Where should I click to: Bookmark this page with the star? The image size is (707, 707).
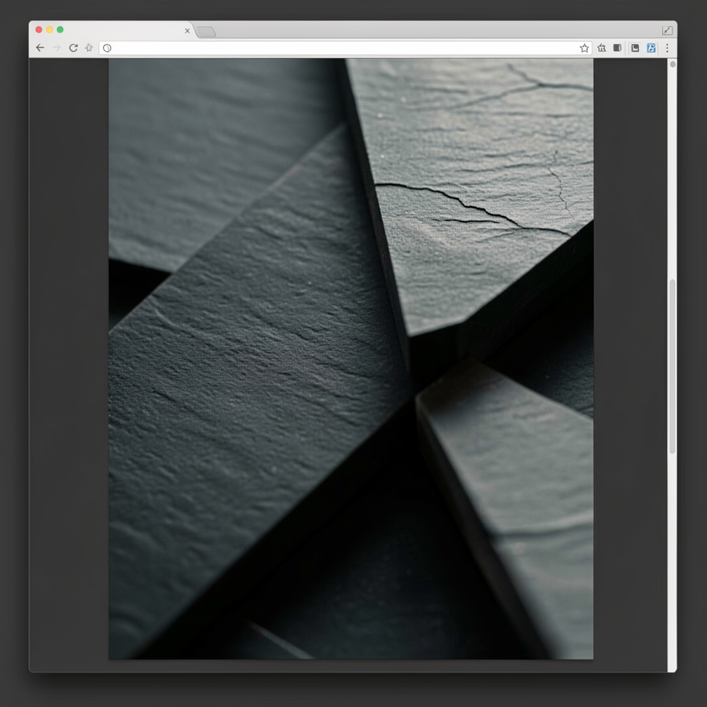pos(584,48)
